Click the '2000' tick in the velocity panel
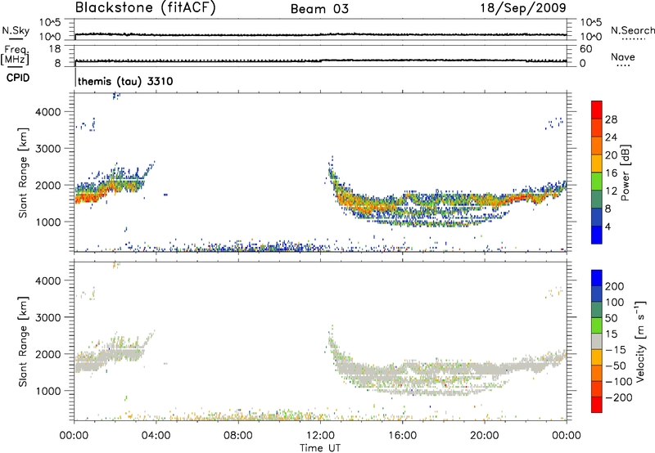The height and width of the screenshot is (453, 655). [x=48, y=354]
